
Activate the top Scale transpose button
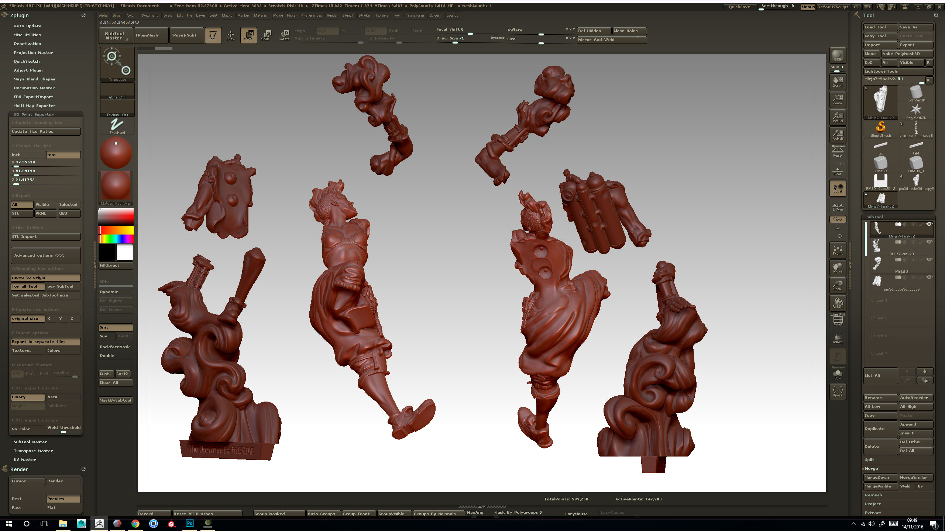[266, 35]
